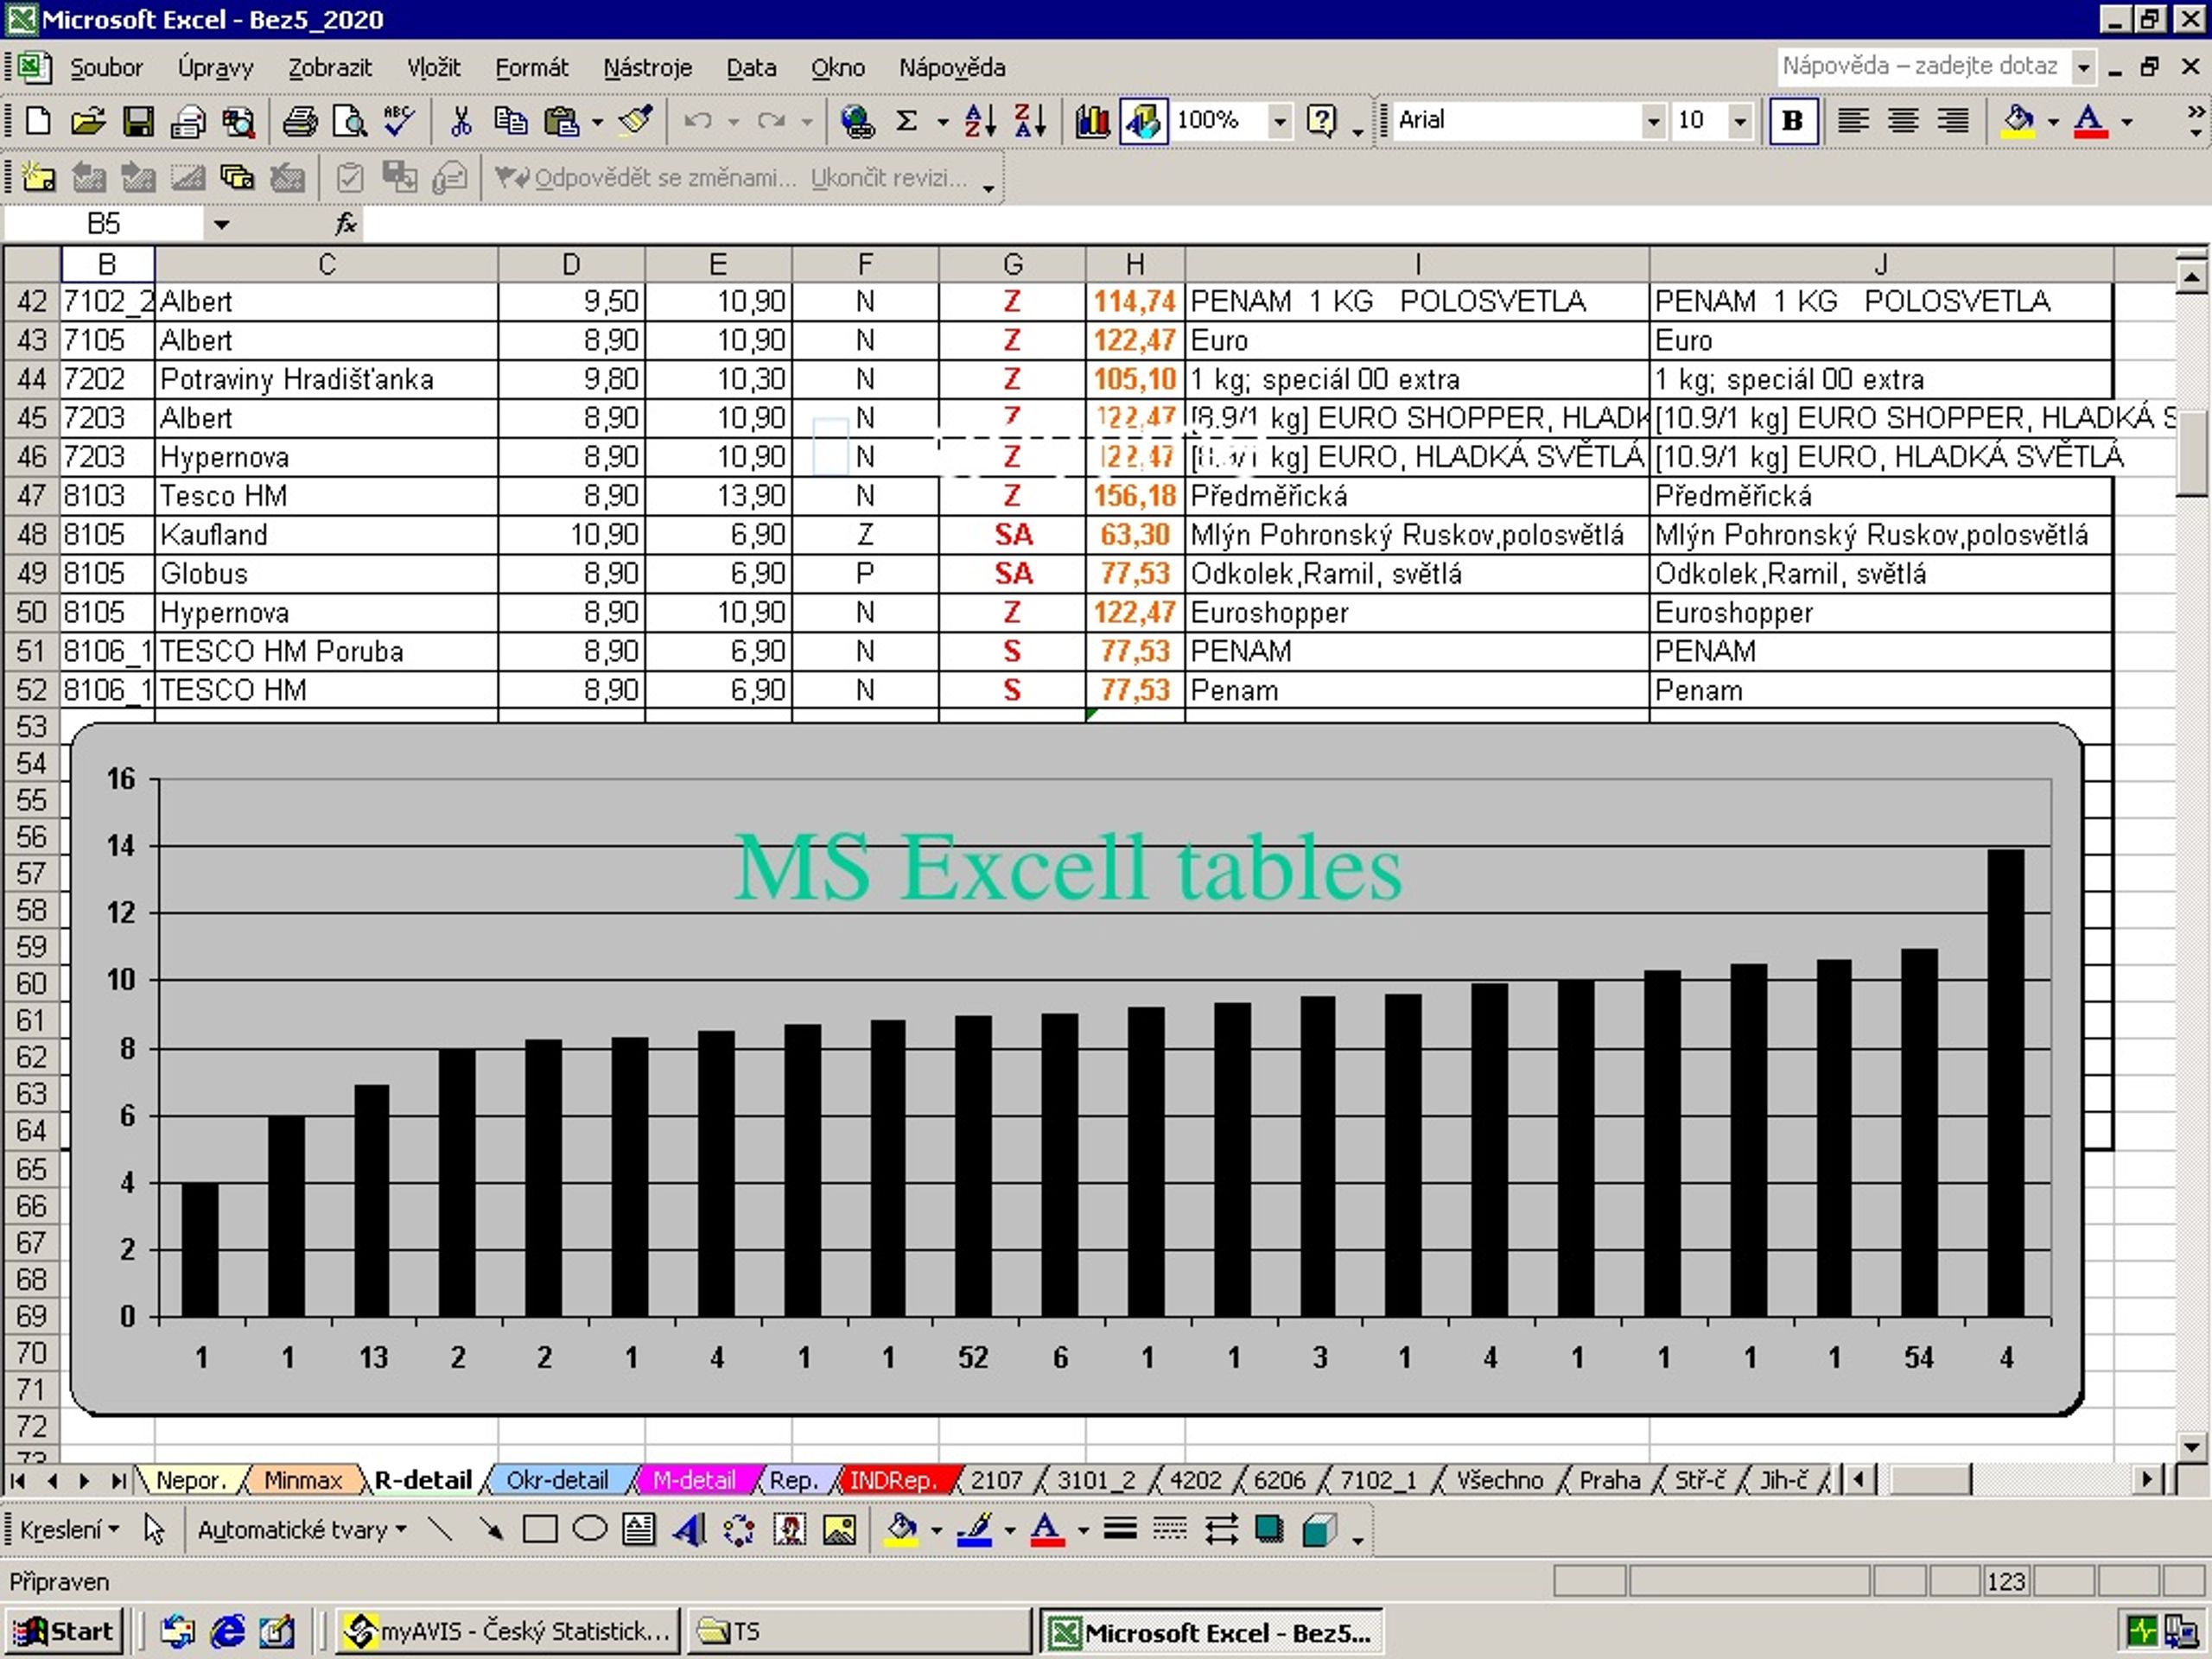Image resolution: width=2212 pixels, height=1659 pixels.
Task: Create a new workbook with New icon
Action: [37, 121]
